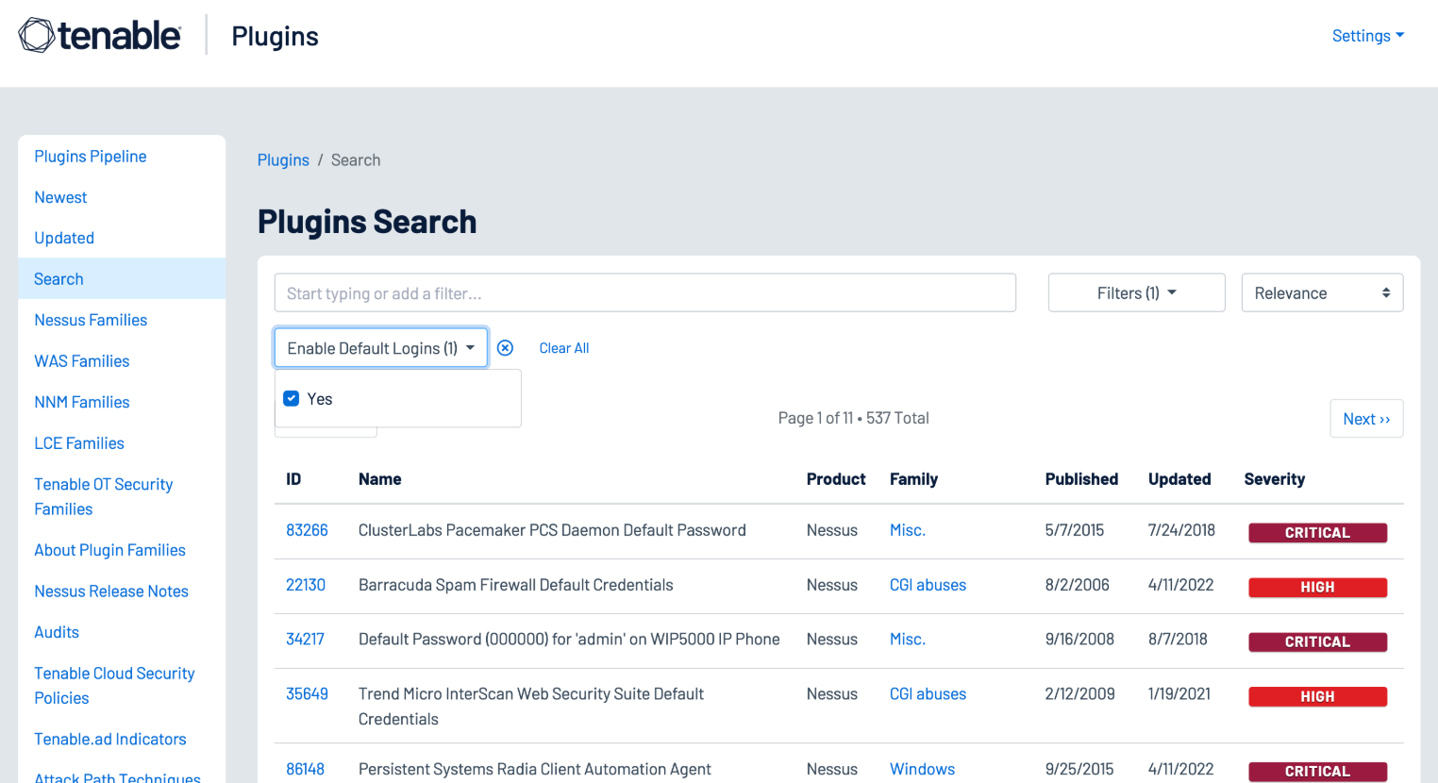Focus the plugin search input field

[x=644, y=293]
